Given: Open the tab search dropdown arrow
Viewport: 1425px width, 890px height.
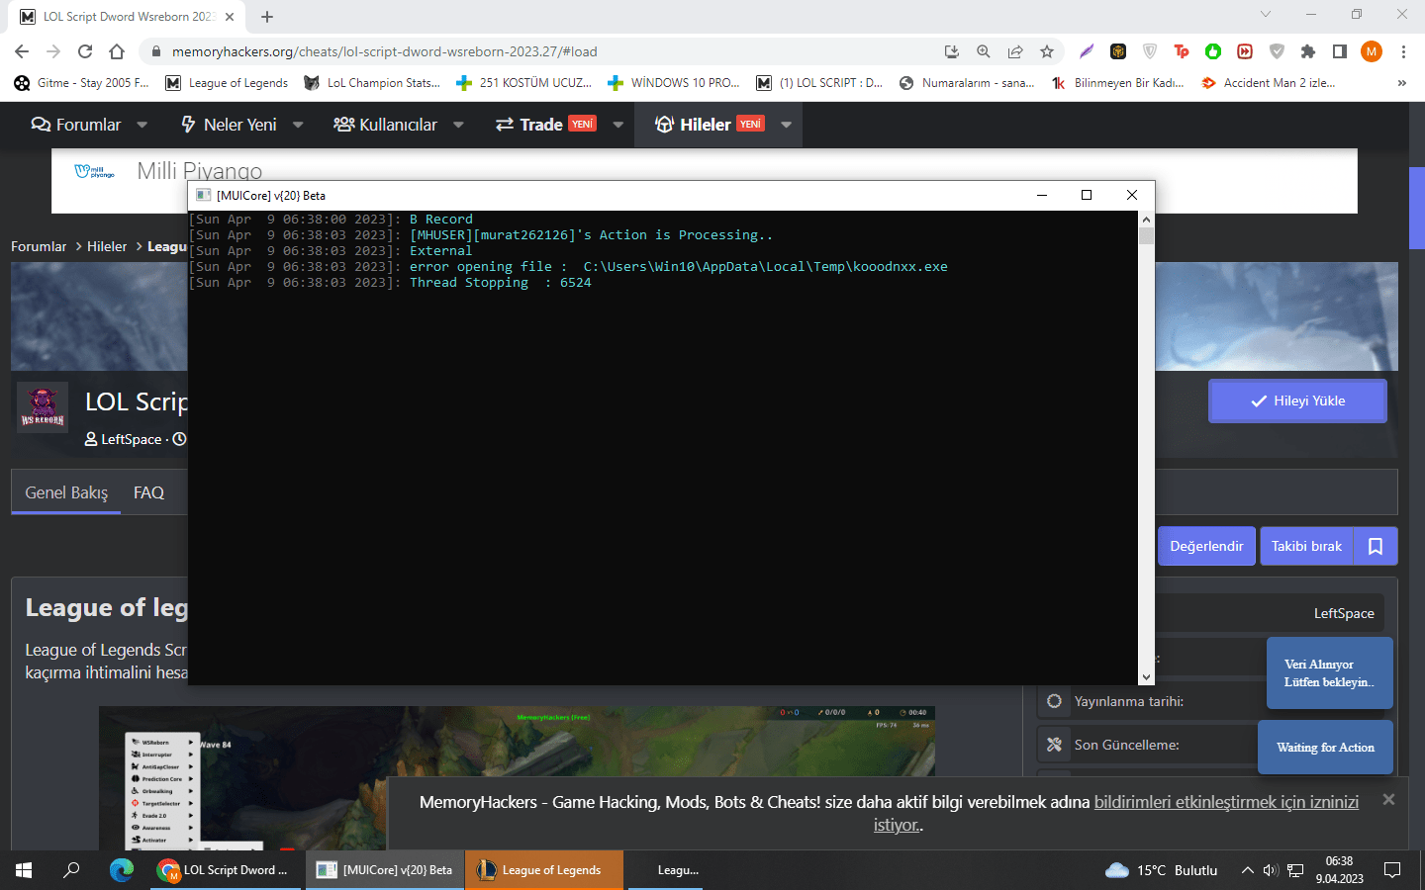Looking at the screenshot, I should (1265, 14).
